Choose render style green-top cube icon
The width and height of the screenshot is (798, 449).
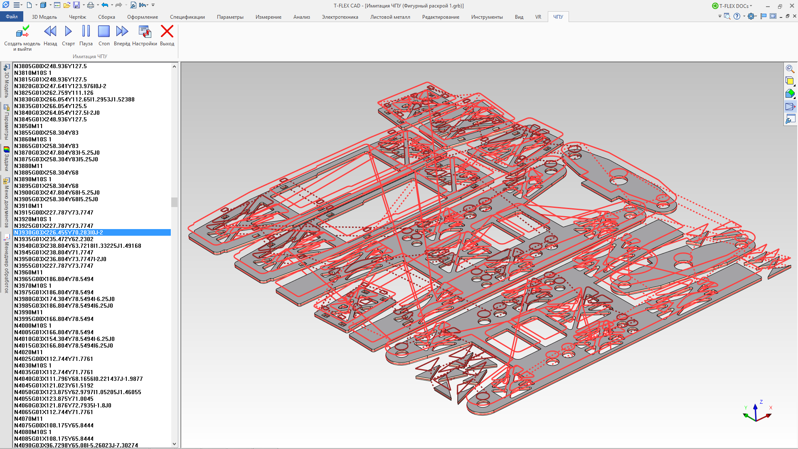[790, 94]
